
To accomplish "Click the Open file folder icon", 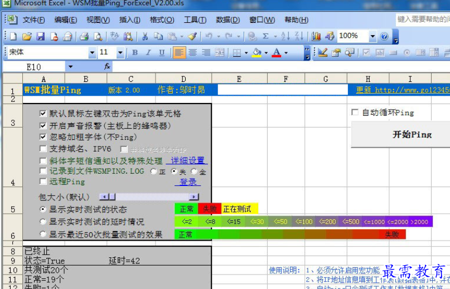I will [x=27, y=36].
